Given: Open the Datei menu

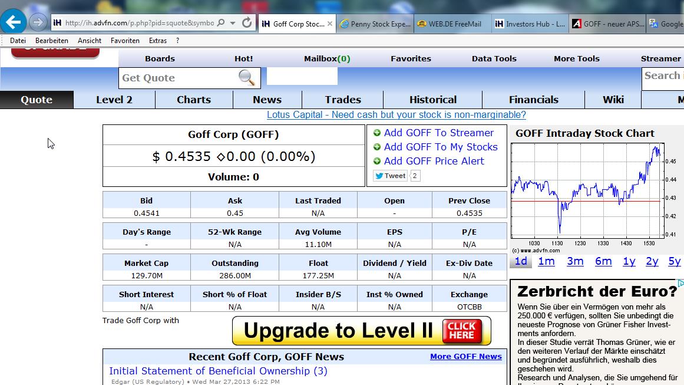Looking at the screenshot, I should [18, 41].
